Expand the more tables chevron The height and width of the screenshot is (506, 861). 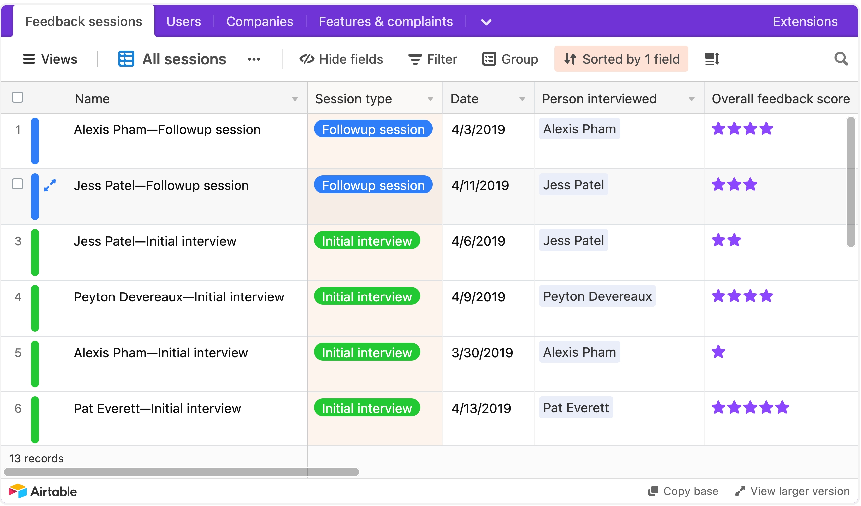point(487,22)
